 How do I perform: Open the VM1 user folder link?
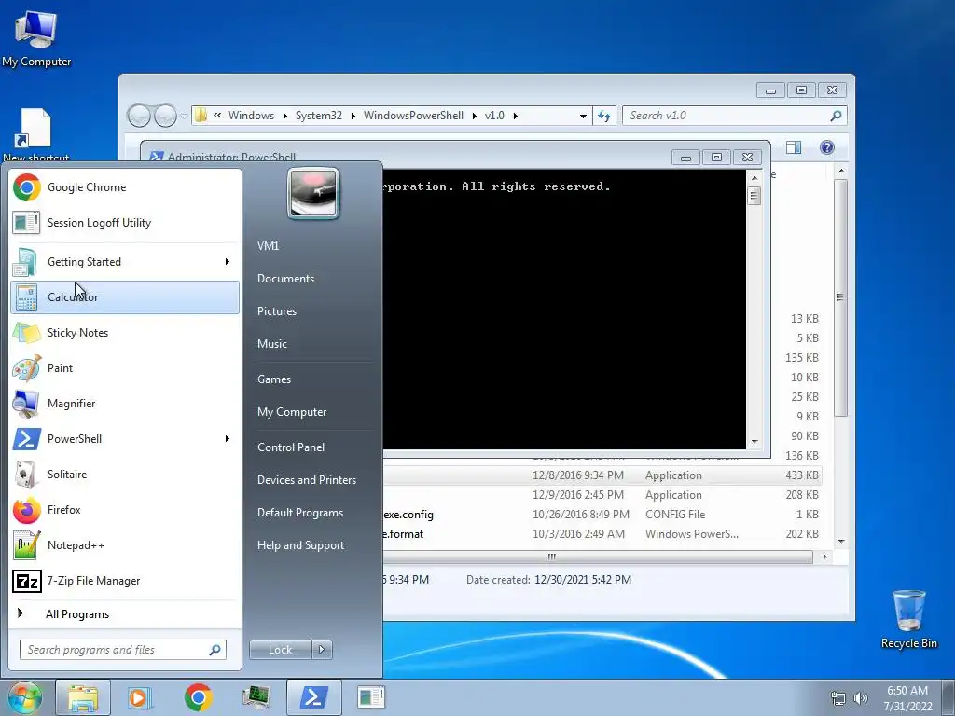(268, 246)
